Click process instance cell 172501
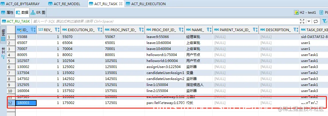This screenshot has width=328, height=116. pyautogui.click(x=124, y=103)
